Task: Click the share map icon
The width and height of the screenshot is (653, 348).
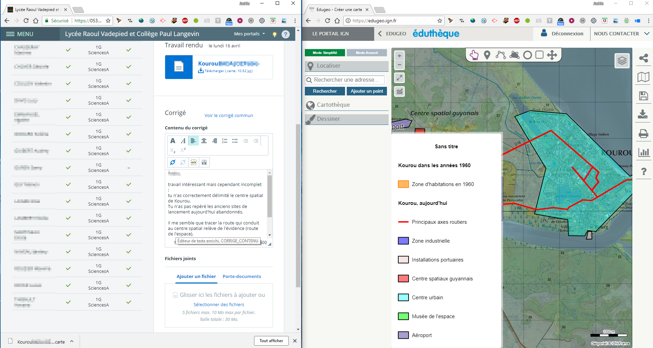Action: [x=643, y=58]
